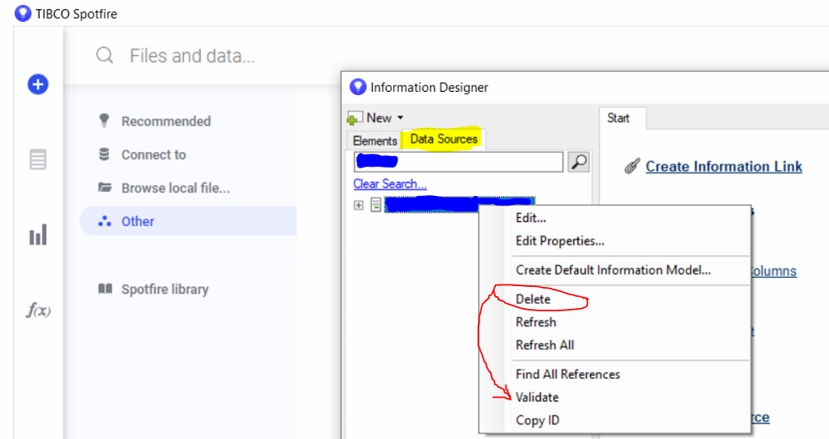829x439 pixels.
Task: Click the Clear Search link
Action: tap(389, 184)
